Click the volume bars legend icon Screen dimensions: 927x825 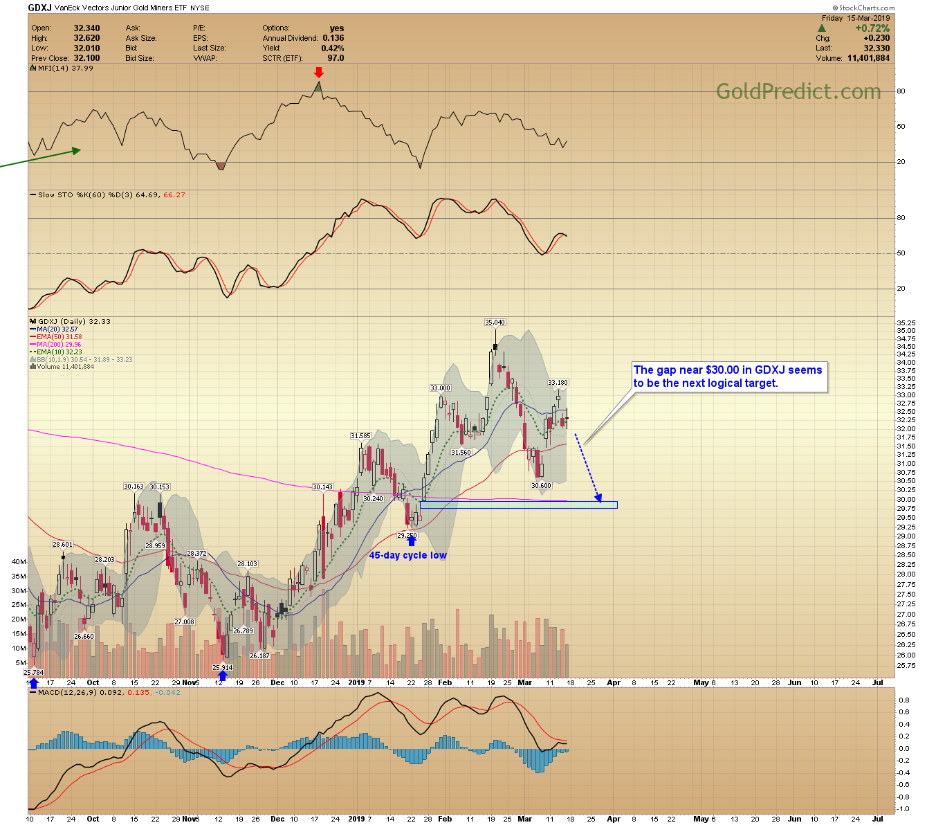pos(33,367)
